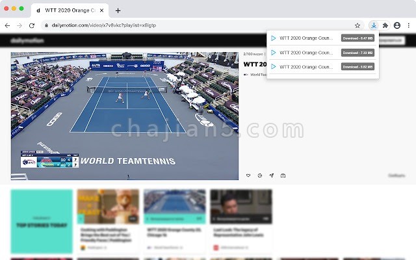
Task: View site info via the lock icon
Action: pyautogui.click(x=46, y=25)
